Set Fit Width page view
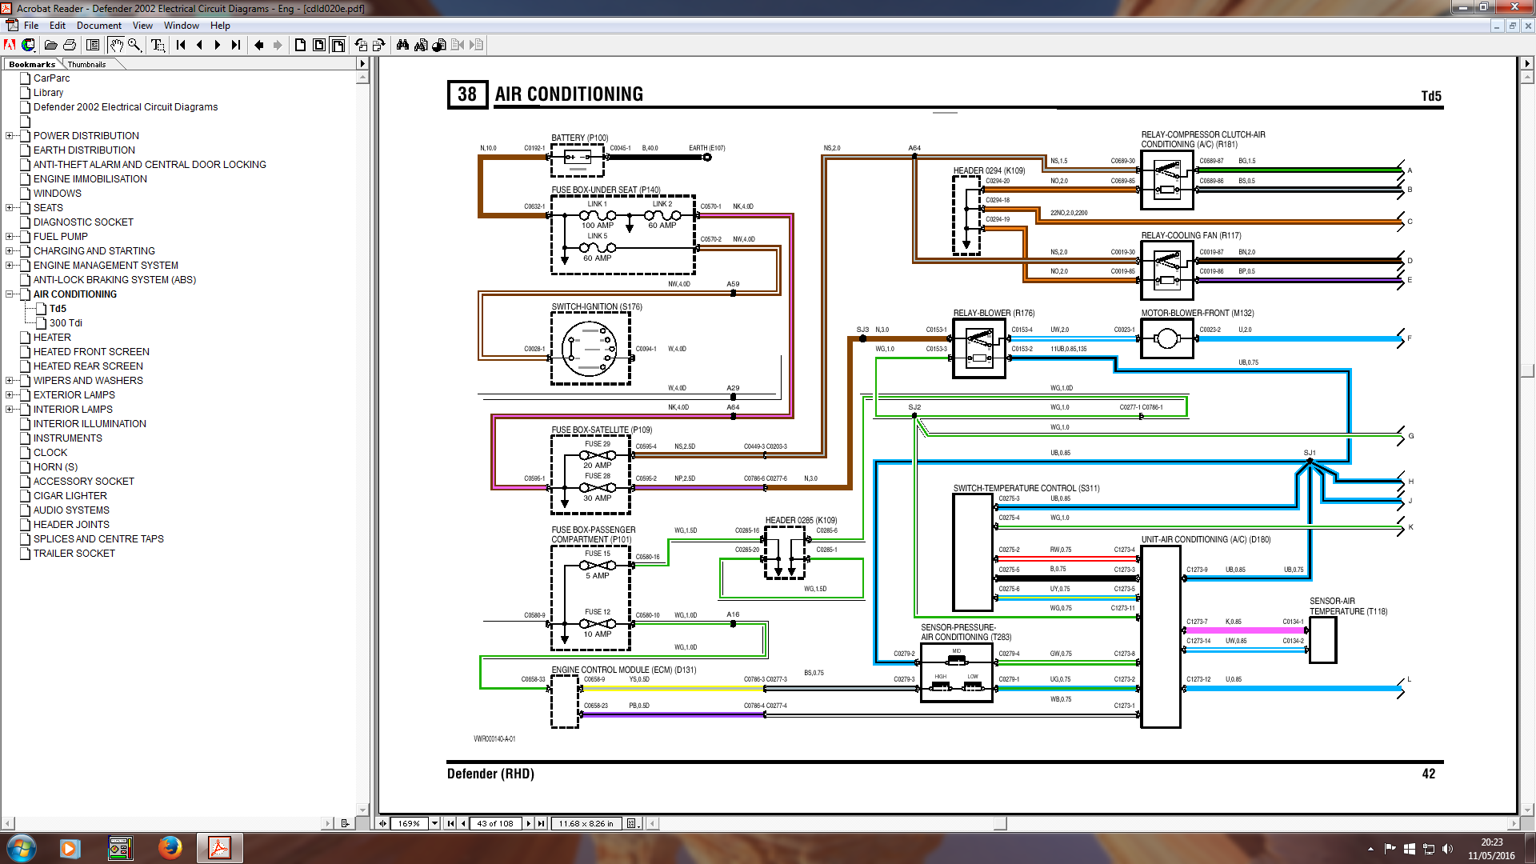 point(338,45)
